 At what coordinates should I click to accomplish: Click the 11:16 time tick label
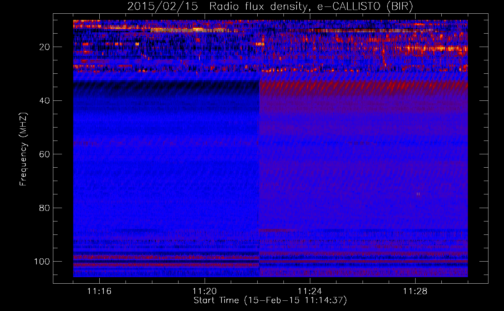tap(99, 291)
